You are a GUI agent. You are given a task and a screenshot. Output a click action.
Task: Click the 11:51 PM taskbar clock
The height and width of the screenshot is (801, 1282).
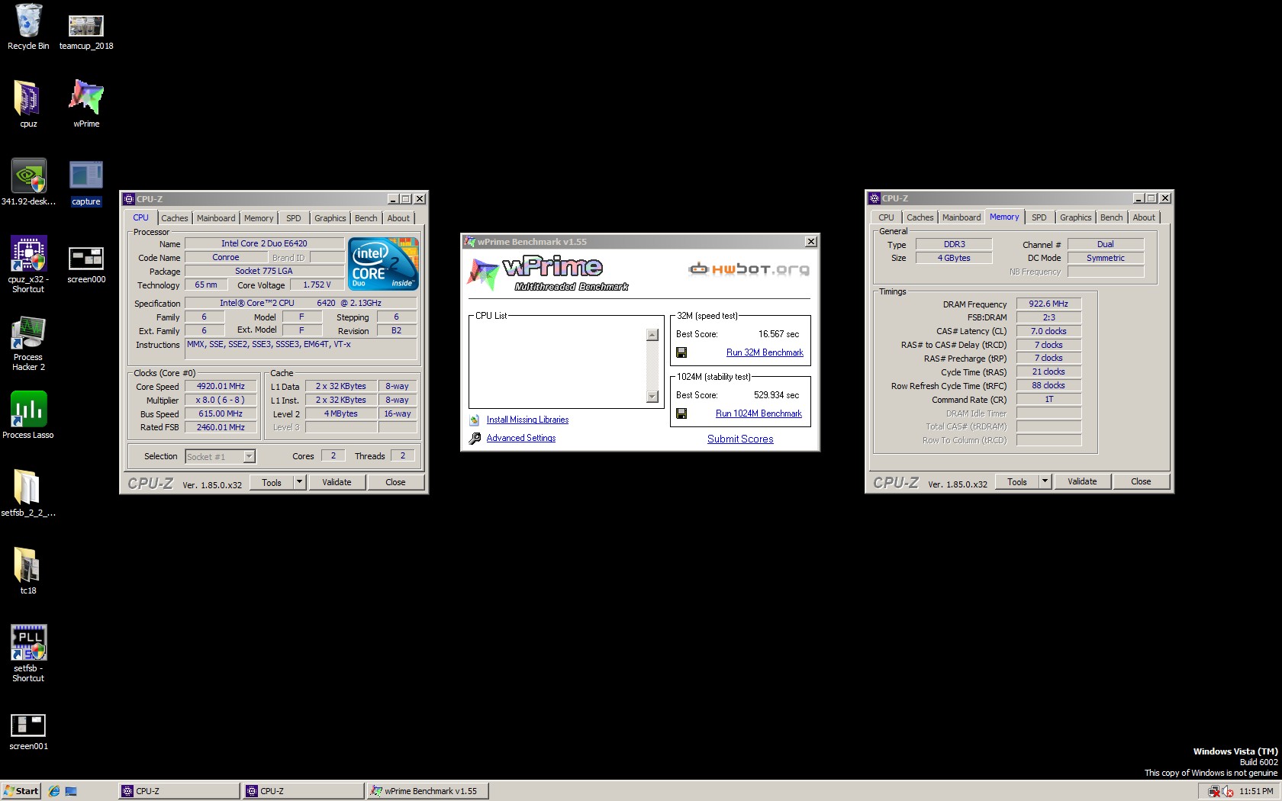click(1256, 791)
